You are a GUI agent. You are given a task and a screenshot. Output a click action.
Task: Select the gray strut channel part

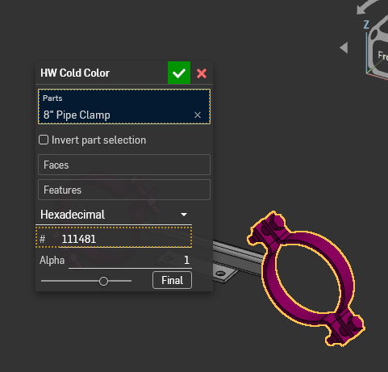pos(238,257)
